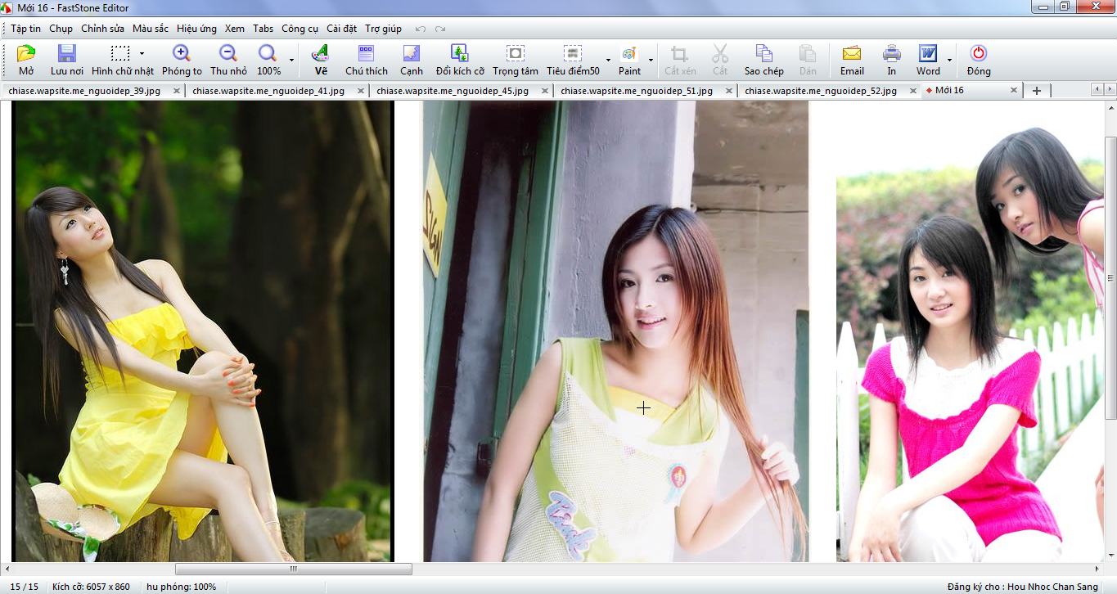Click the vertical scrollbar up arrow

tap(1110, 107)
